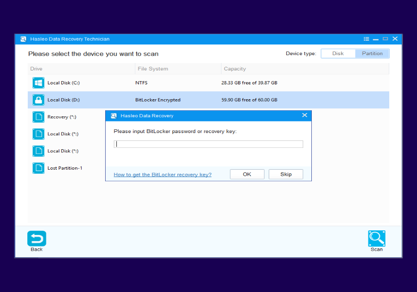
Task: Skip BitLocker password entry
Action: [x=286, y=174]
